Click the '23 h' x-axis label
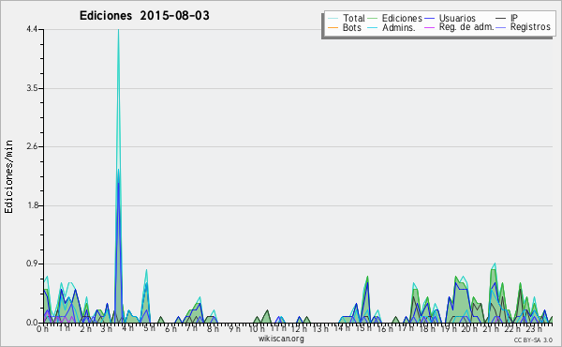Image resolution: width=562 pixels, height=347 pixels. click(x=533, y=329)
